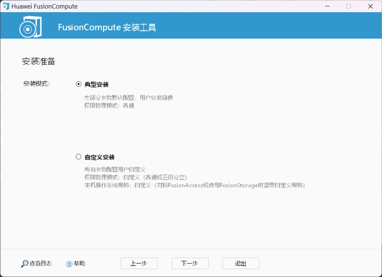Image resolution: width=382 pixels, height=277 pixels.
Task: Click the text 所有参数配置用户自定义
Action: (115, 170)
